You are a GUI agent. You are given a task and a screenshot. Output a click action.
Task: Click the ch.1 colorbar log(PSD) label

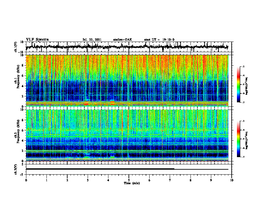tap(247, 86)
